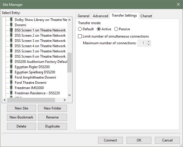Click the site list scroll up arrow
The image size is (183, 147).
pyautogui.click(x=69, y=20)
